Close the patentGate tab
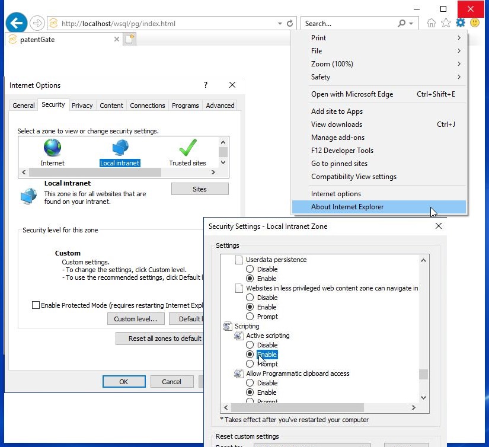Image resolution: width=489 pixels, height=447 pixels. [116, 39]
